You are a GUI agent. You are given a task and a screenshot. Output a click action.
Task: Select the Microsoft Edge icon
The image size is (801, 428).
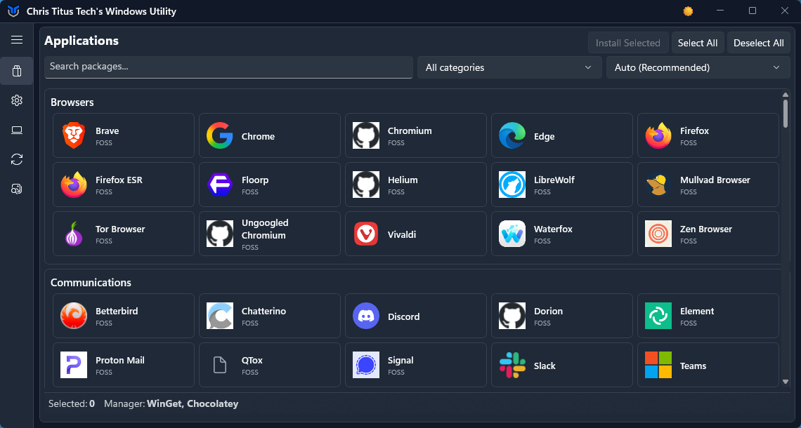512,135
